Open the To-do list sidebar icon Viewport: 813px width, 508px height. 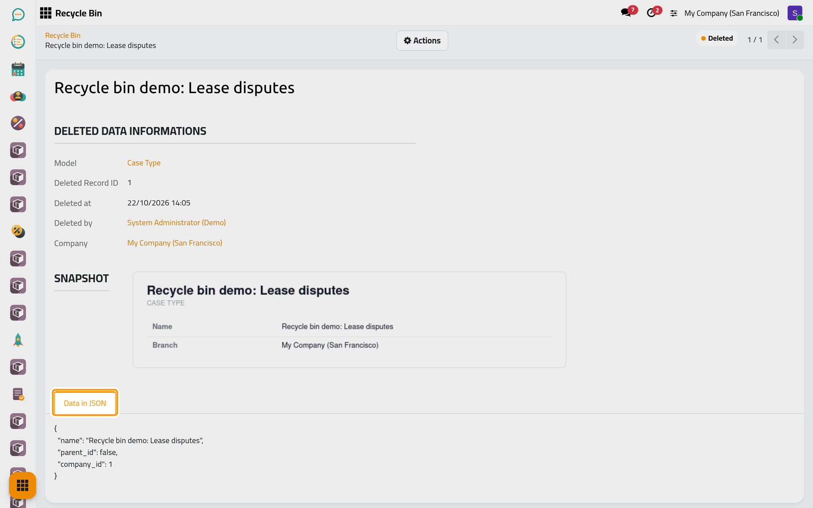pos(18,42)
